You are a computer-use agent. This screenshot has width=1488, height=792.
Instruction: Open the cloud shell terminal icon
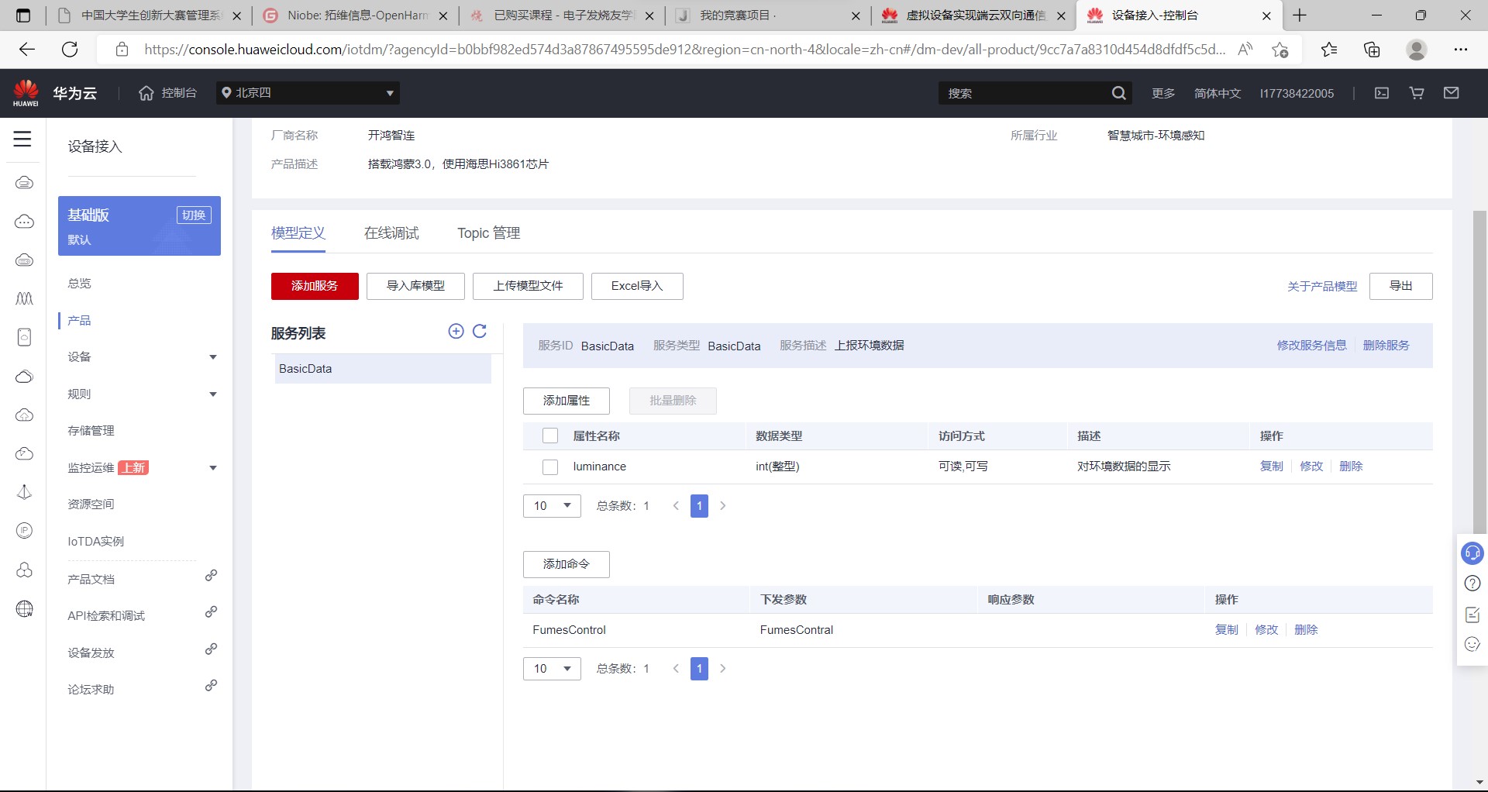(1382, 93)
